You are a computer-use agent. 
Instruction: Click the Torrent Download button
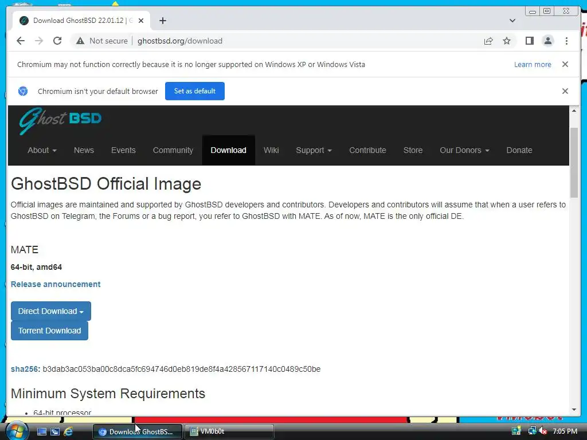(49, 331)
